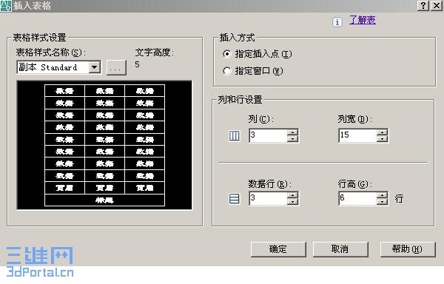Open the 了解表 link
This screenshot has width=444, height=284.
point(362,20)
